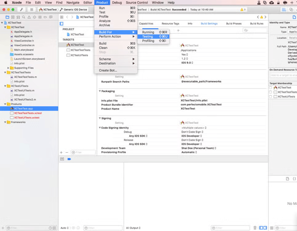297x231 pixels.
Task: Switch to the Capabilities tab
Action: pos(146,24)
